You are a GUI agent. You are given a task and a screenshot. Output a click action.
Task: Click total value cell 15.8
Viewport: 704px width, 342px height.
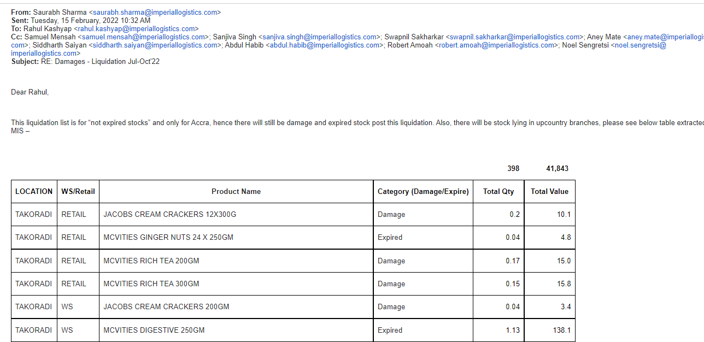point(549,284)
